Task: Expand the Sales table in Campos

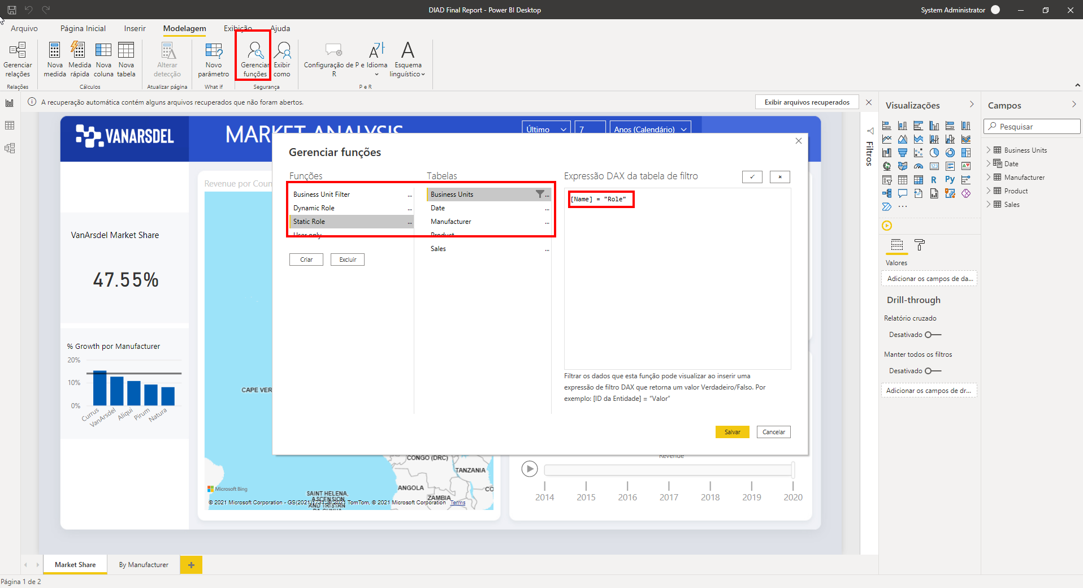Action: point(989,204)
